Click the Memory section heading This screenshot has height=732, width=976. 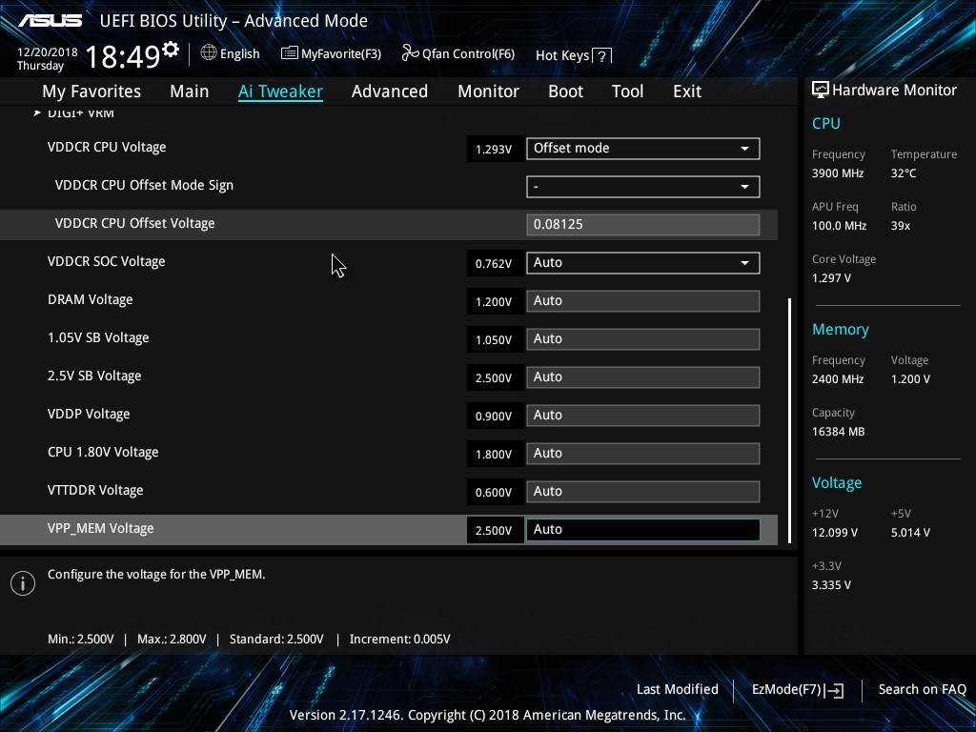pyautogui.click(x=841, y=329)
